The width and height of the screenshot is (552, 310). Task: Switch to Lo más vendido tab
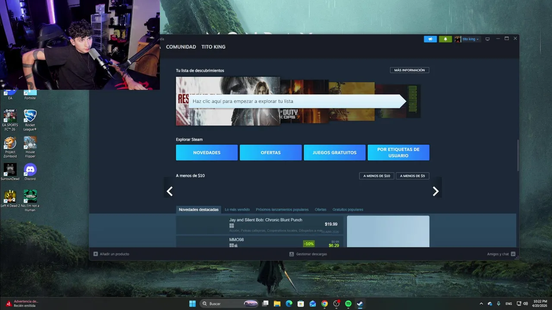point(237,210)
